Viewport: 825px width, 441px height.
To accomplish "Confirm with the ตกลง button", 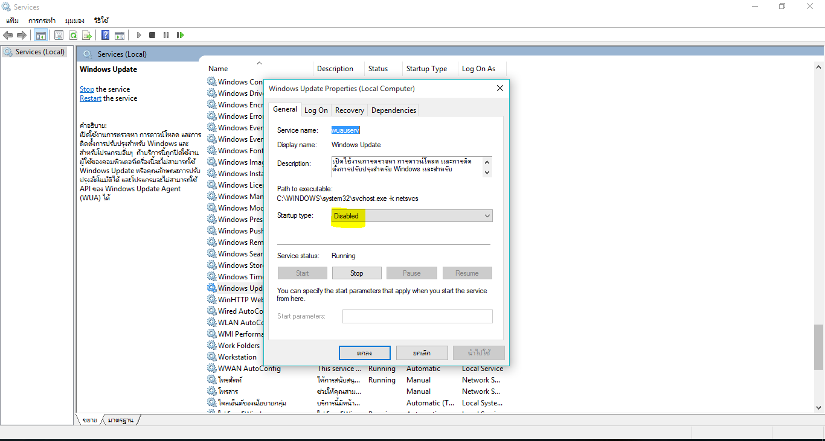I will pos(364,353).
